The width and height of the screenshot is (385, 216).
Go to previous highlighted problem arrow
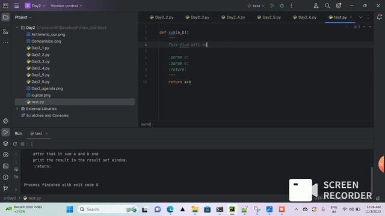(x=364, y=26)
